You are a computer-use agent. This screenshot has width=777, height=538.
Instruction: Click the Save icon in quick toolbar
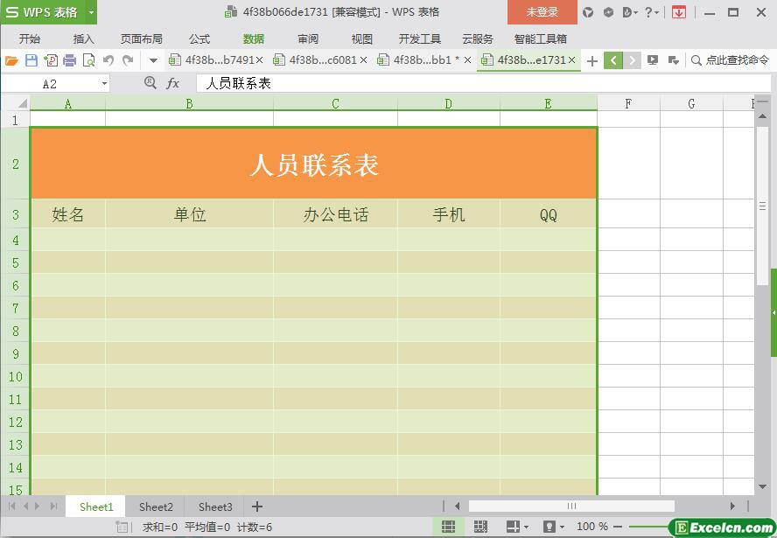pyautogui.click(x=31, y=60)
